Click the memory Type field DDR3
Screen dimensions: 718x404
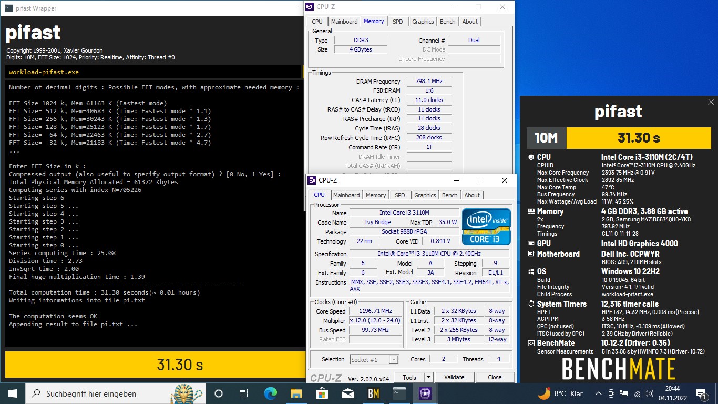(361, 40)
